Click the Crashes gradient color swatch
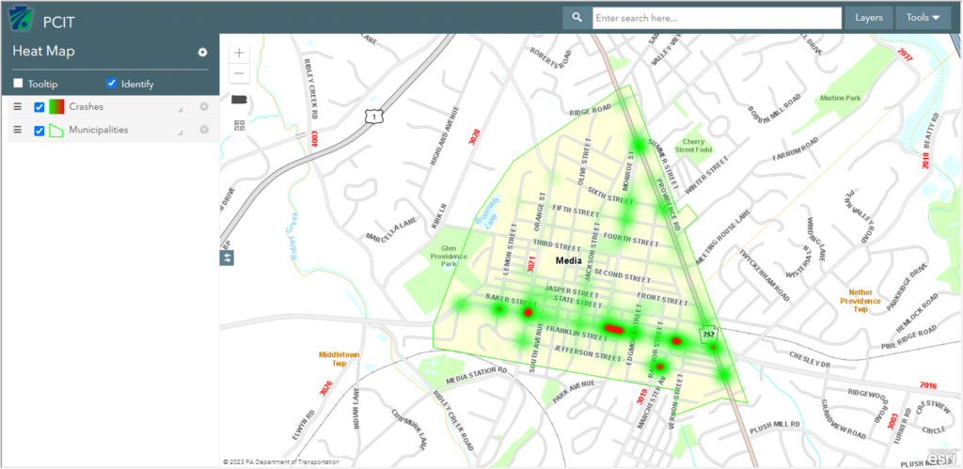The width and height of the screenshot is (963, 469). click(56, 107)
